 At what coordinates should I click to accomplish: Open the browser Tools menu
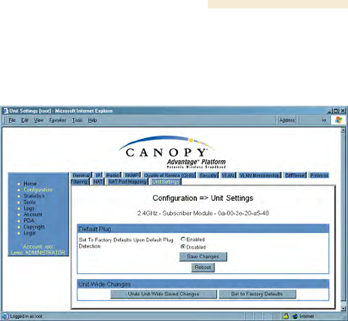(77, 120)
